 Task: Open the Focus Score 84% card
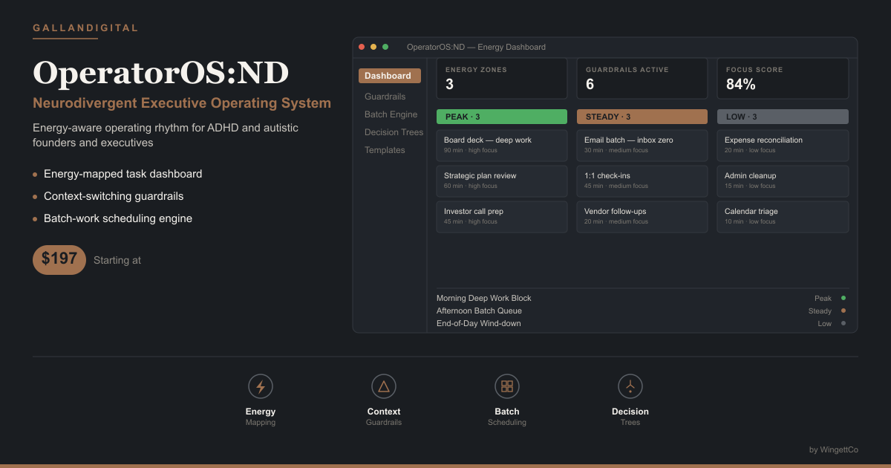783,79
